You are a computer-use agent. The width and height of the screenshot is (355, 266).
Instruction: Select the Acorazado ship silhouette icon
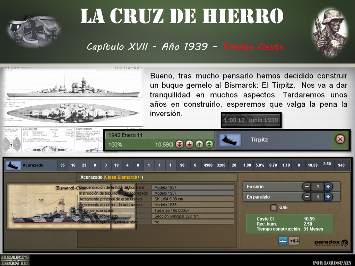point(13,165)
